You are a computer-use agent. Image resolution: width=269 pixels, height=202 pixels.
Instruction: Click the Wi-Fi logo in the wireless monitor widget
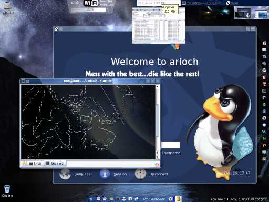pos(91,3)
